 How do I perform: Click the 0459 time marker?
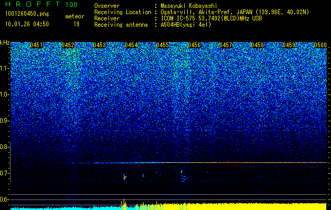(x=289, y=45)
